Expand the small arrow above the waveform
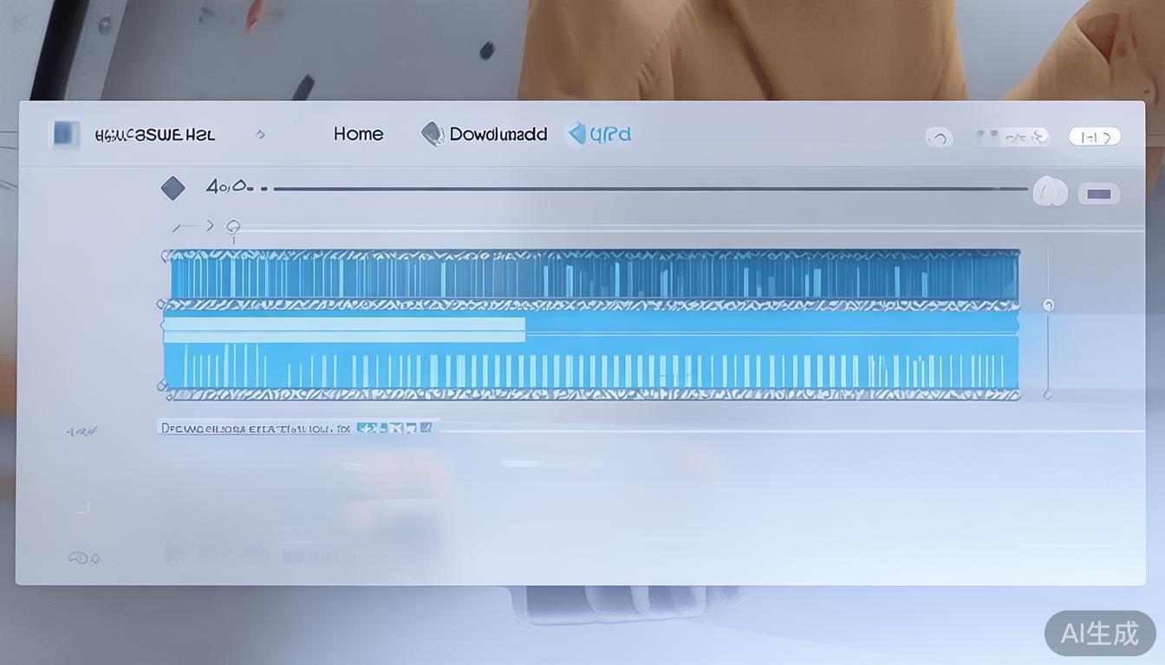The height and width of the screenshot is (665, 1165). [208, 227]
